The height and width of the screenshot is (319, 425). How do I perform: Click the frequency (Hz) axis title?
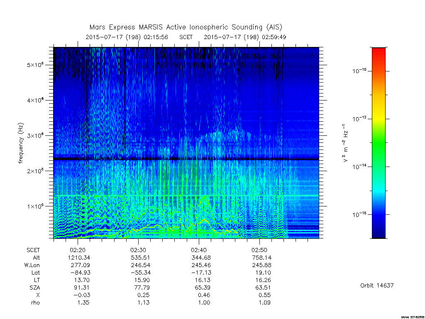21,143
